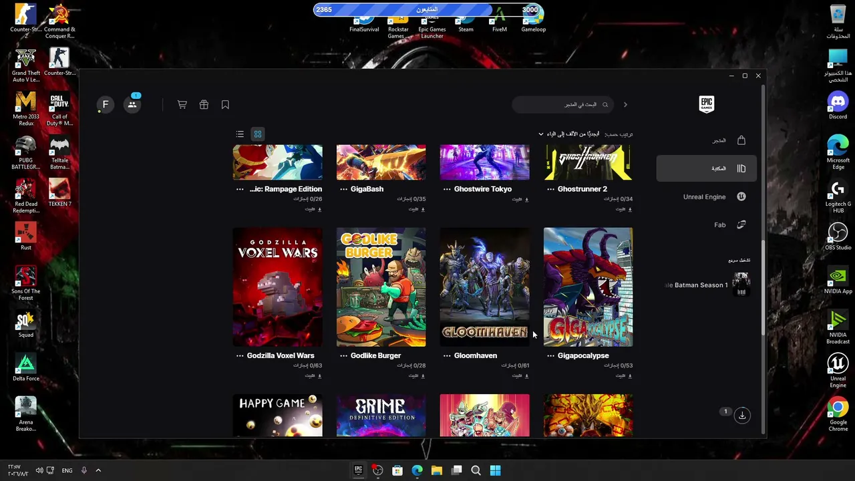Image resolution: width=855 pixels, height=481 pixels.
Task: Open the Metro 2033 Redux desktop shortcut
Action: click(25, 109)
